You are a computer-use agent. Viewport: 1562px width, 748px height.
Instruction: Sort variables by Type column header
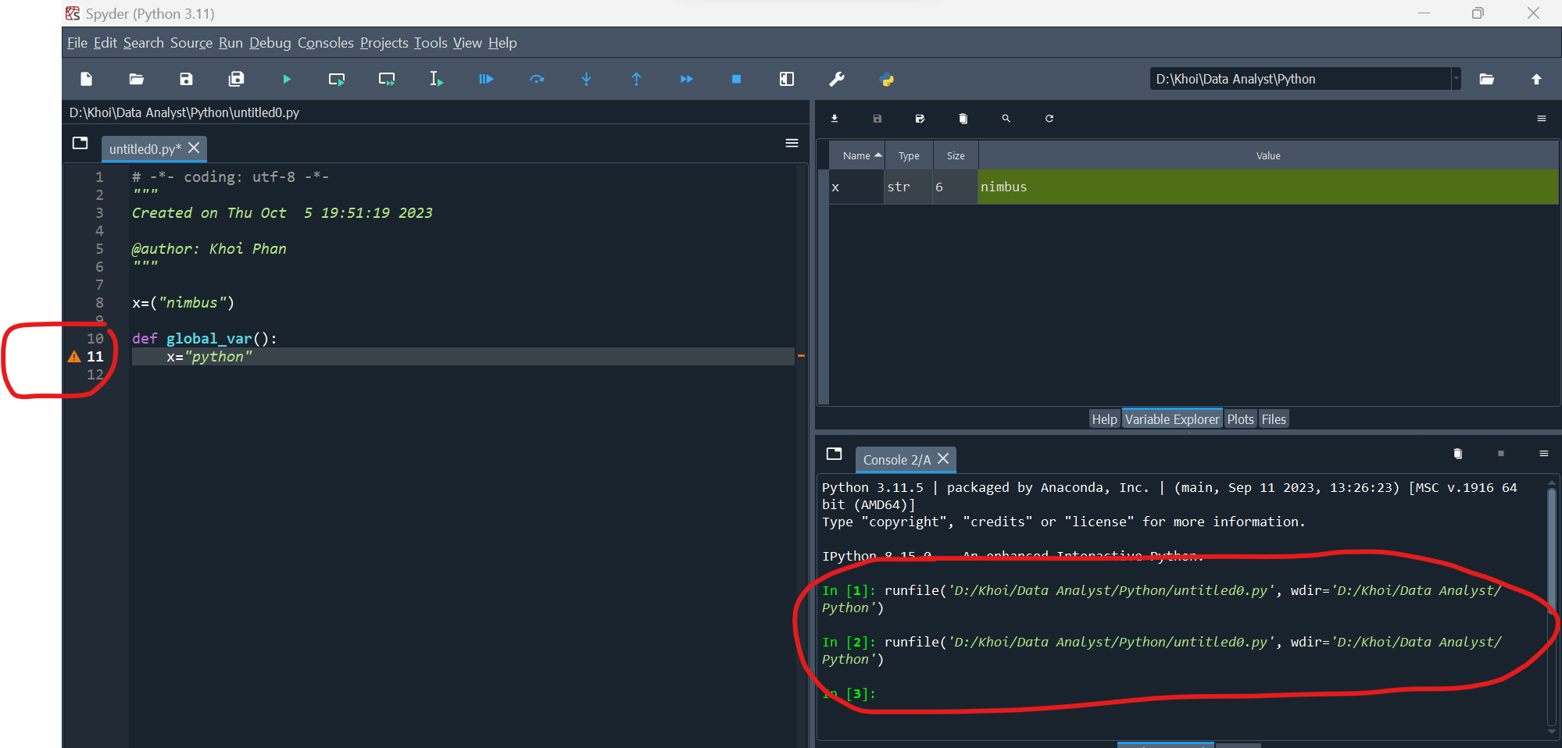[x=909, y=155]
